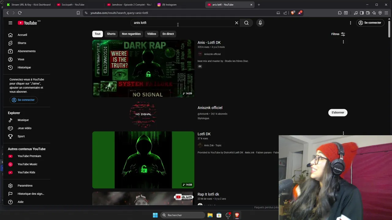Open Dark Rap video thumbnail
The height and width of the screenshot is (220, 392).
[x=143, y=68]
